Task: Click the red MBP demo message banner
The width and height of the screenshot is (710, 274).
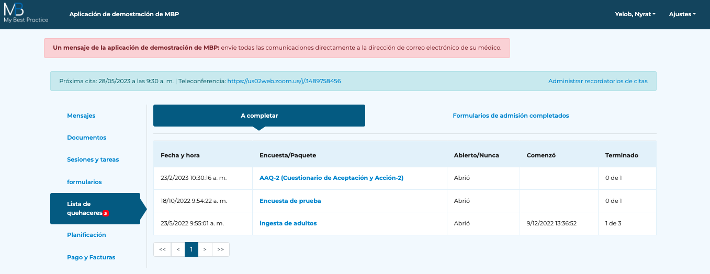Action: click(x=277, y=48)
